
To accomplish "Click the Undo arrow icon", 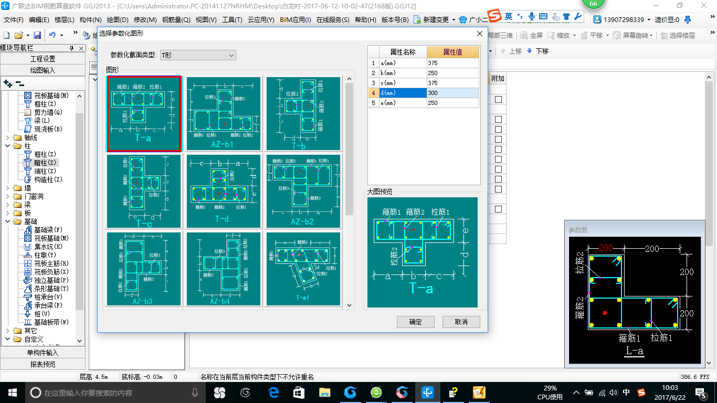I will (52, 35).
